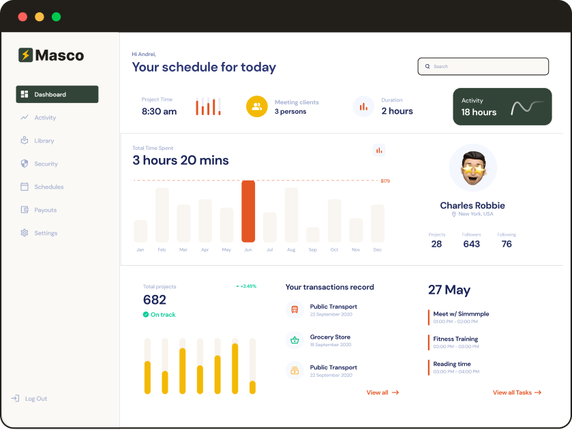Click the Security shield icon in sidebar

pyautogui.click(x=25, y=164)
